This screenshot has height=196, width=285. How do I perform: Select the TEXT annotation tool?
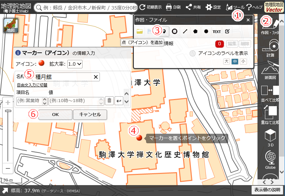216,31
